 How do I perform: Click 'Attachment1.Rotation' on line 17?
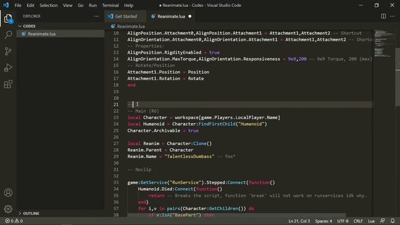[x=154, y=79]
